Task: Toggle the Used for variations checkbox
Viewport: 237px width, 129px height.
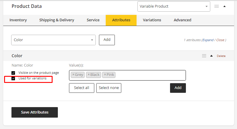Action: (x=13, y=79)
